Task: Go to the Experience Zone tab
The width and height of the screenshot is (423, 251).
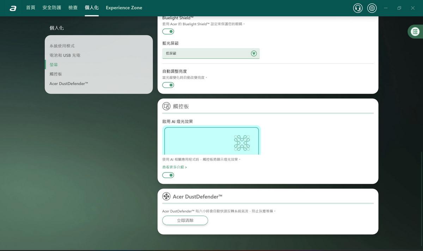Action: point(124,8)
